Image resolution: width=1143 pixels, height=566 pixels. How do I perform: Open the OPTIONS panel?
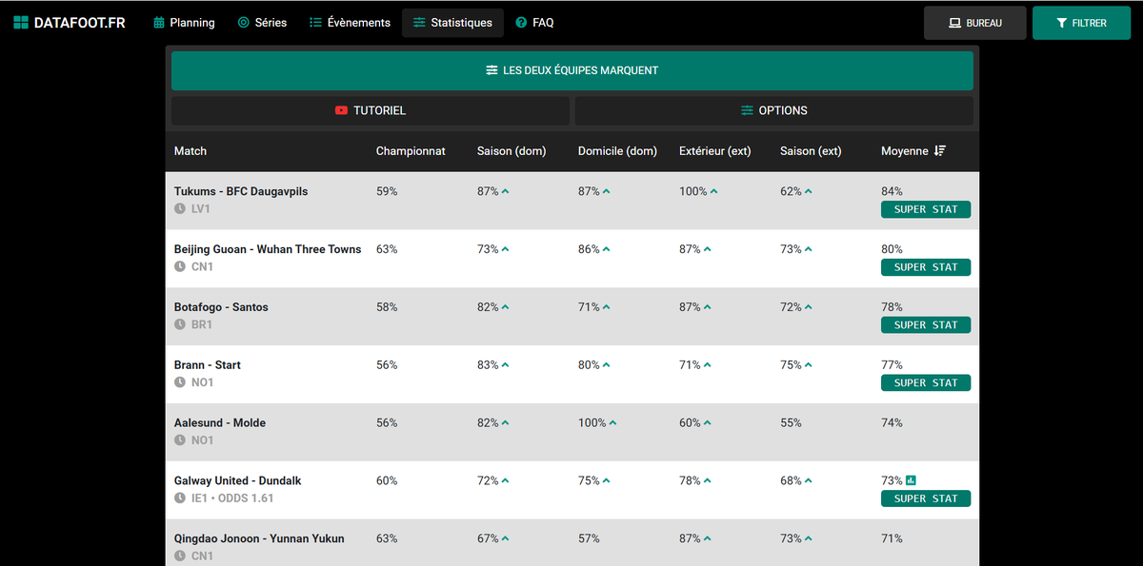[x=774, y=110]
